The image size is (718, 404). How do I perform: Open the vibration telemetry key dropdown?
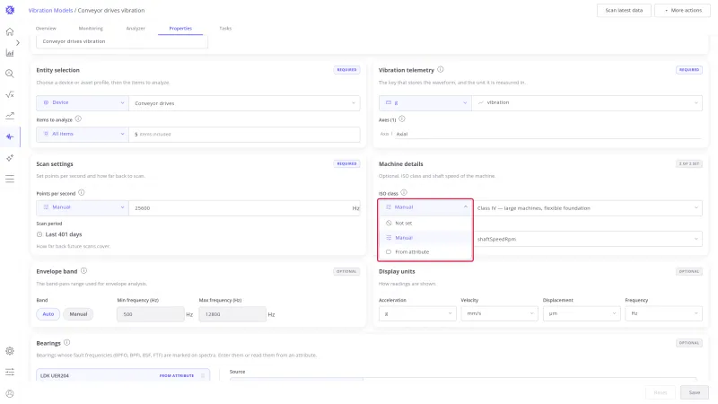click(587, 102)
